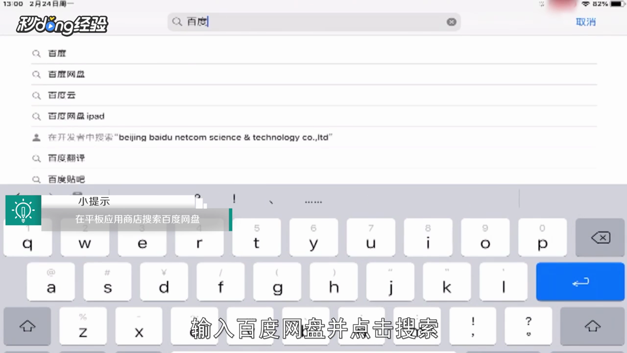The width and height of the screenshot is (627, 353).
Task: Tap the d key on the keyboard
Action: (164, 282)
